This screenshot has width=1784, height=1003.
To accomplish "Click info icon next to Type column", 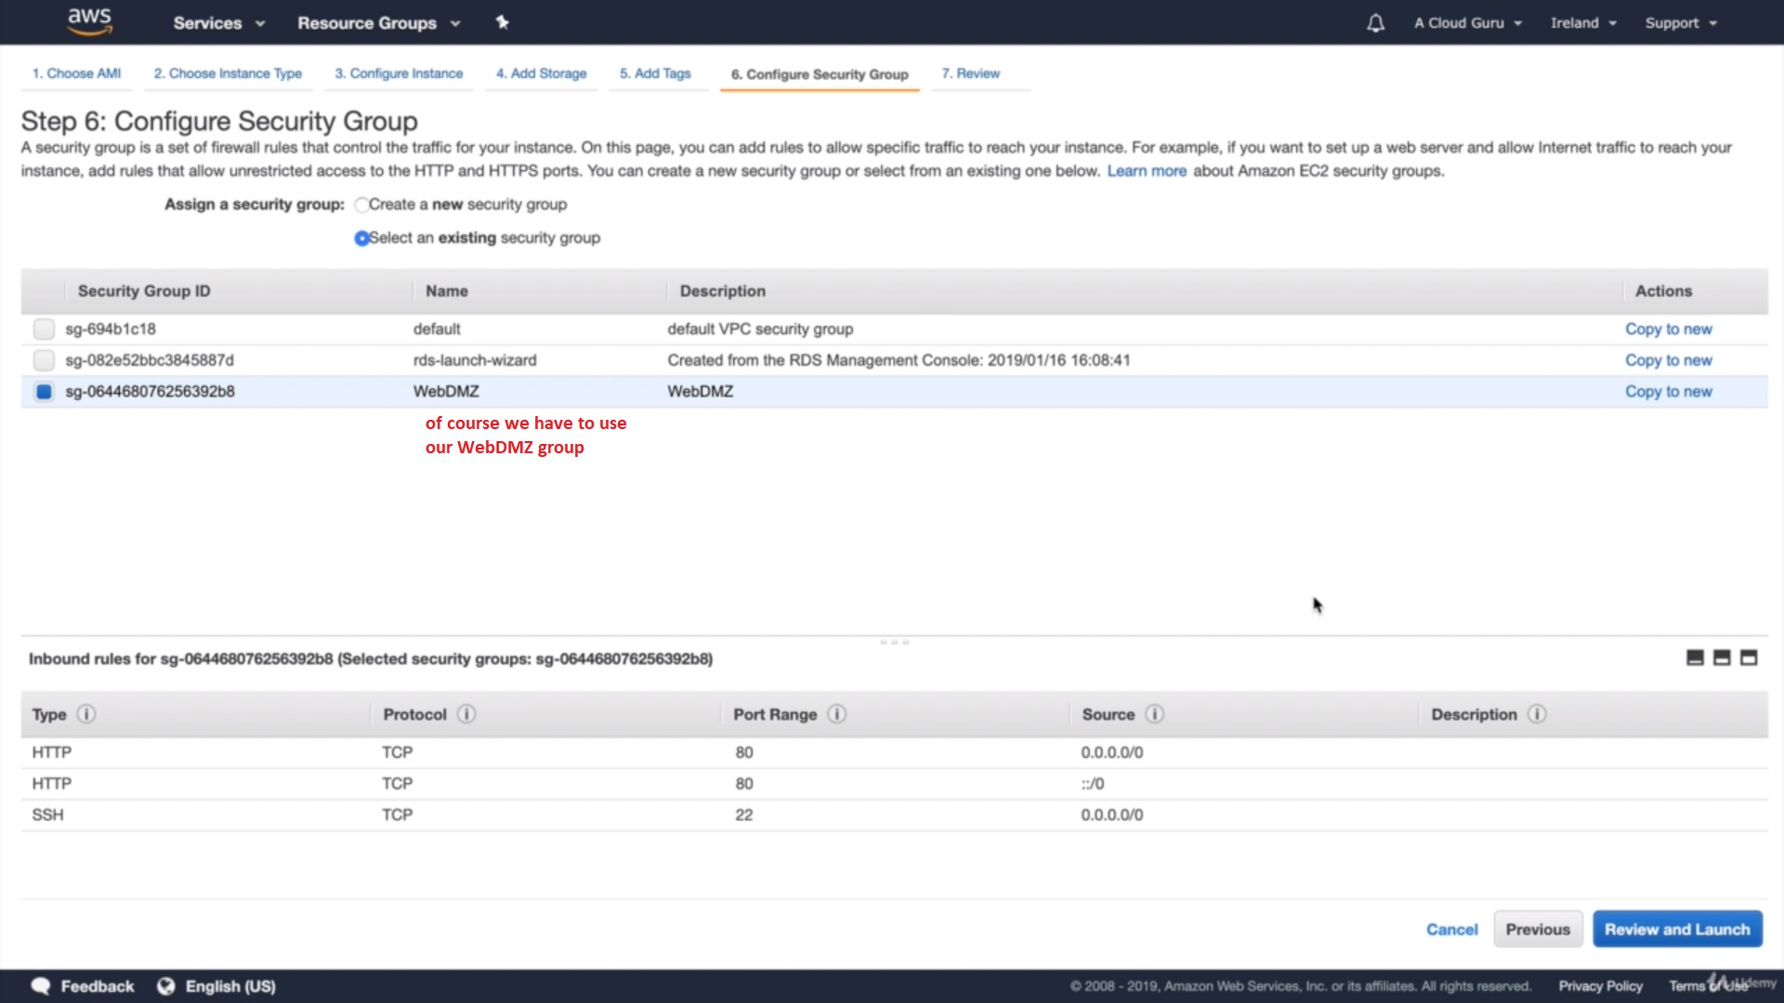I will 86,714.
